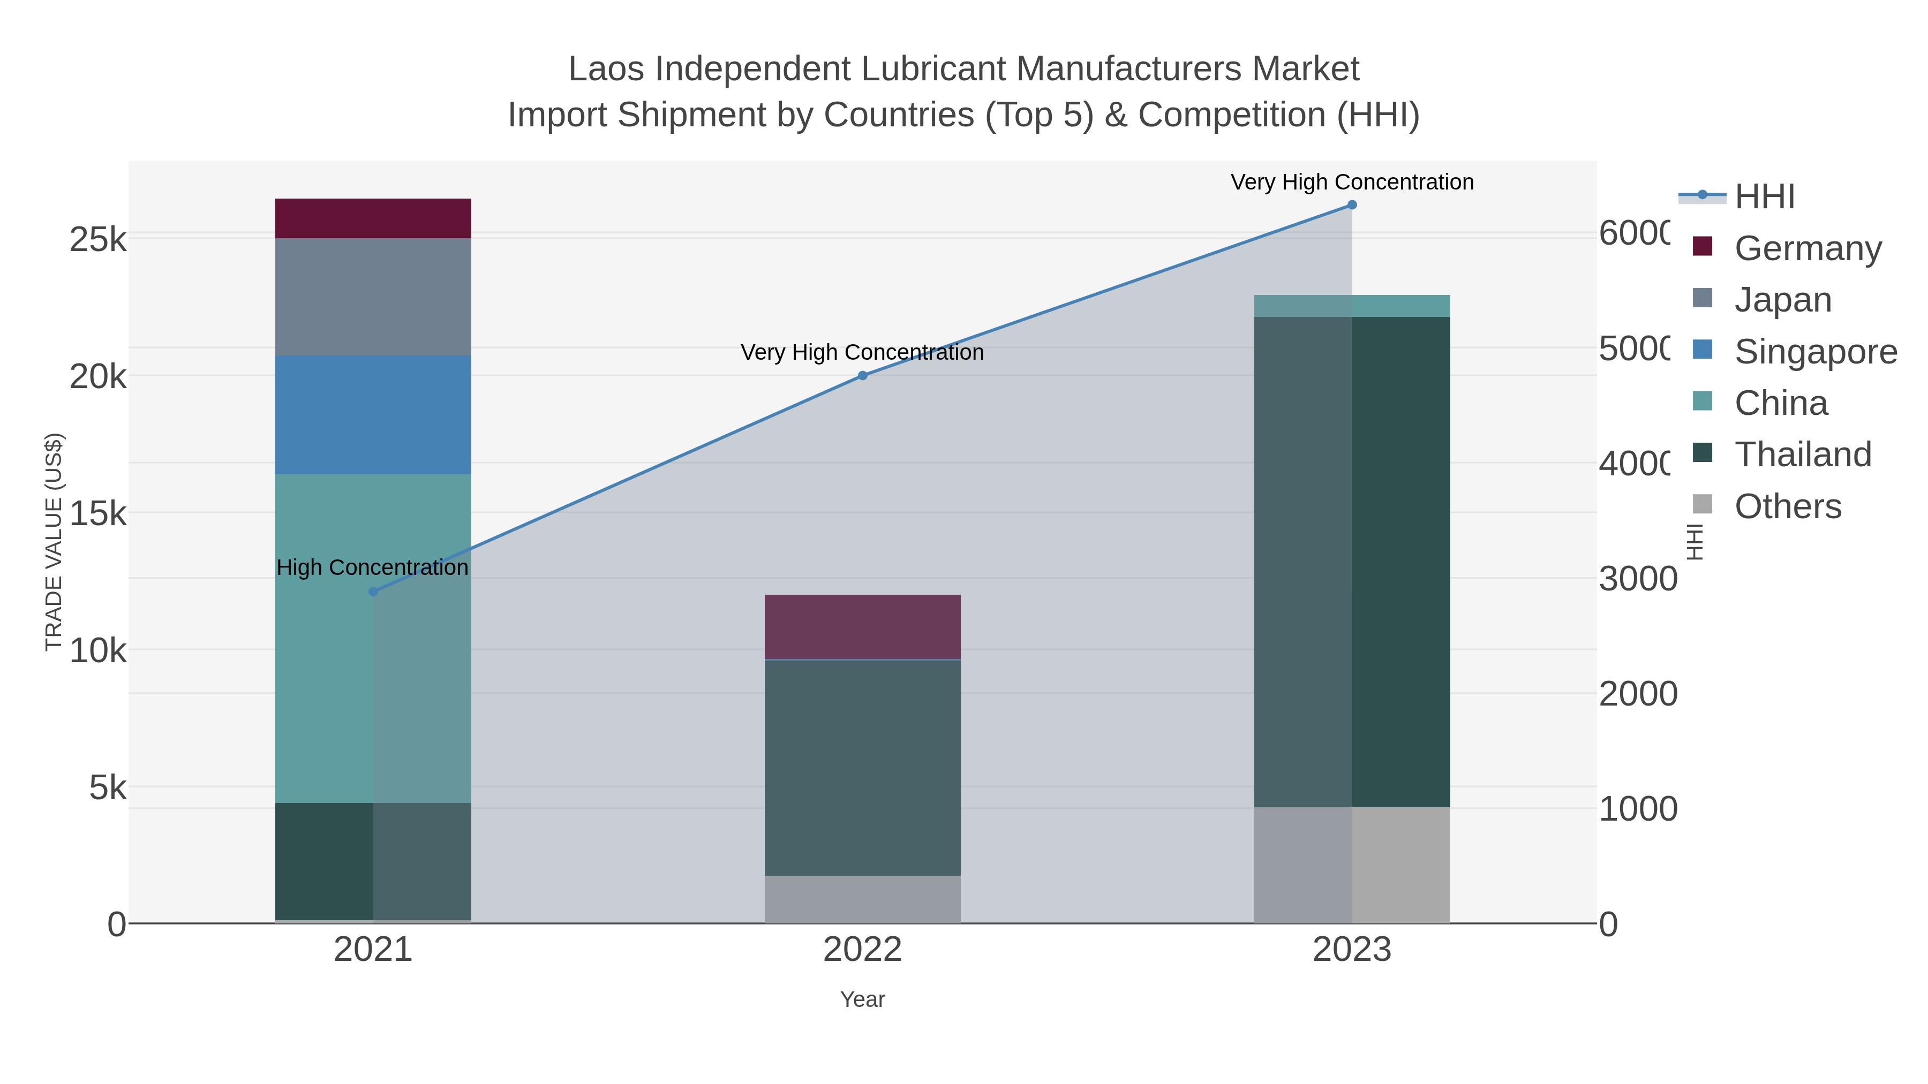Click the 5k y-axis tick label
This screenshot has height=1084, width=1928.
tap(108, 788)
